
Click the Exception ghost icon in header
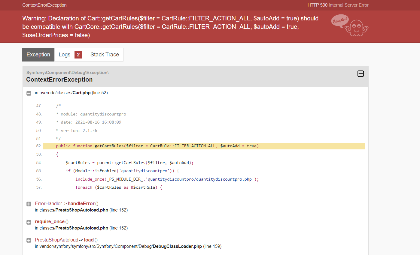point(350,25)
